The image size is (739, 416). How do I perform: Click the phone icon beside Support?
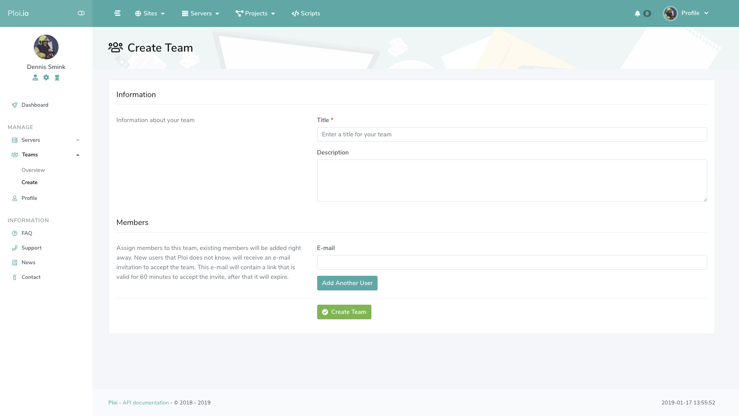click(15, 248)
